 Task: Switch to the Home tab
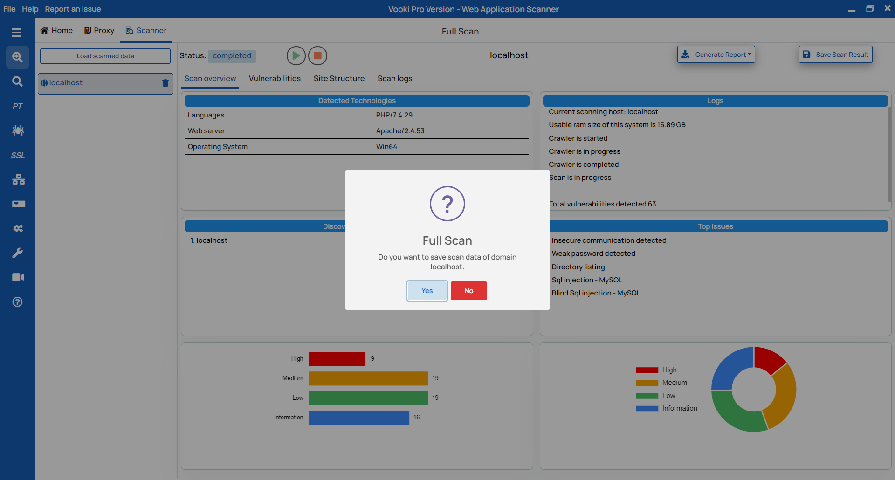click(56, 30)
